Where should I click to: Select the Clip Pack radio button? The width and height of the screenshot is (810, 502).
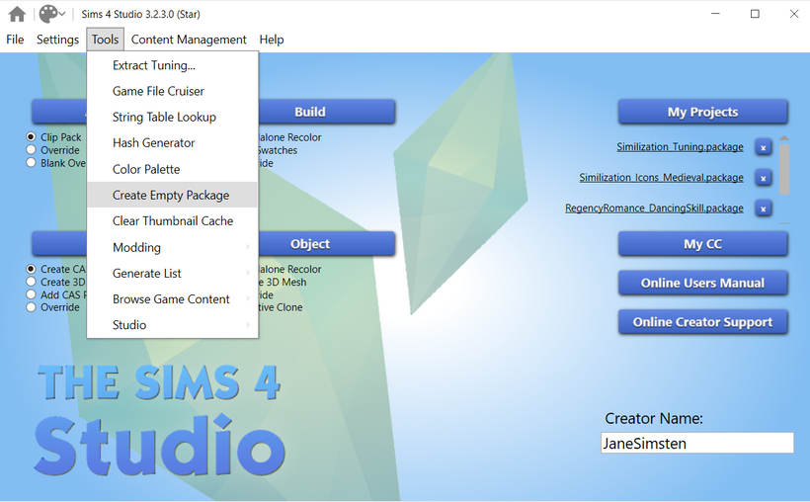point(32,137)
